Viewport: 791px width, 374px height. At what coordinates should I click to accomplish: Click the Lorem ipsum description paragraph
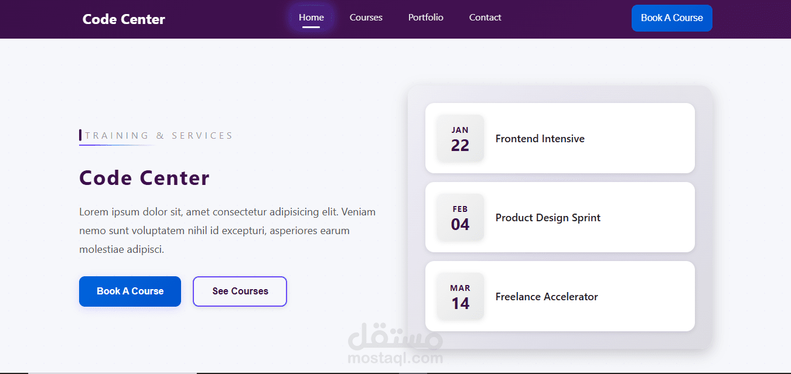click(x=227, y=231)
